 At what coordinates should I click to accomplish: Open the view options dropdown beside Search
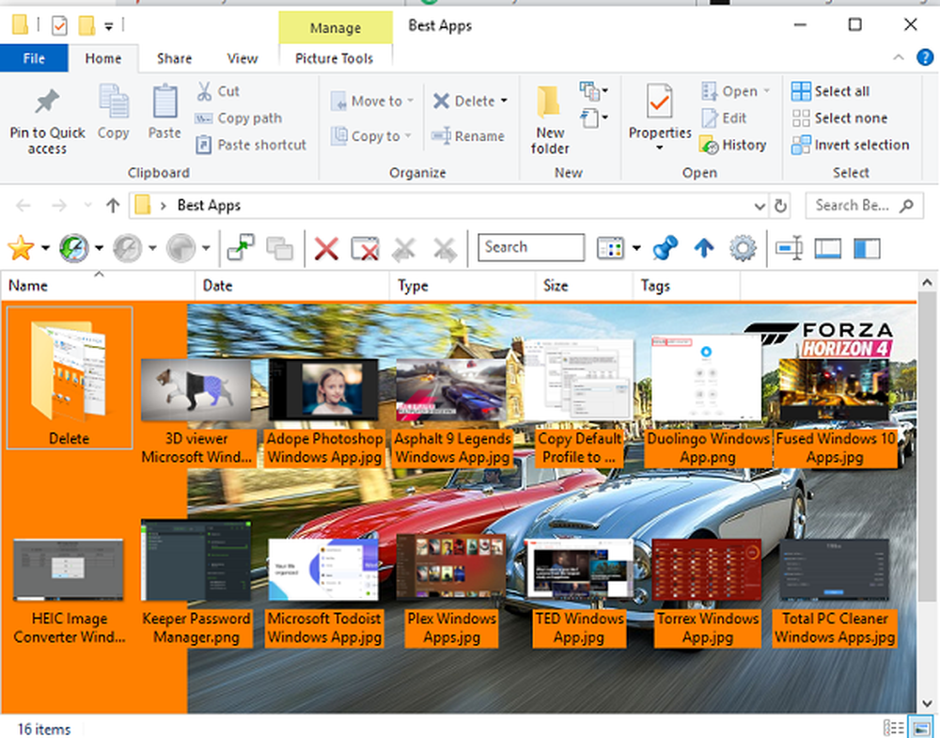coord(636,248)
